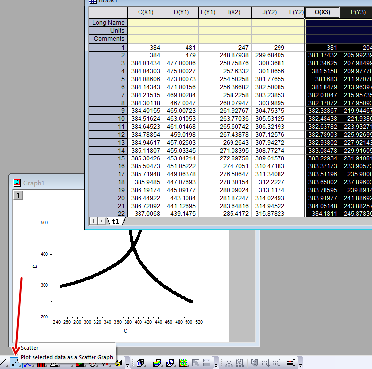Select the C(X1) column header
This screenshot has height=369, width=372.
click(145, 12)
